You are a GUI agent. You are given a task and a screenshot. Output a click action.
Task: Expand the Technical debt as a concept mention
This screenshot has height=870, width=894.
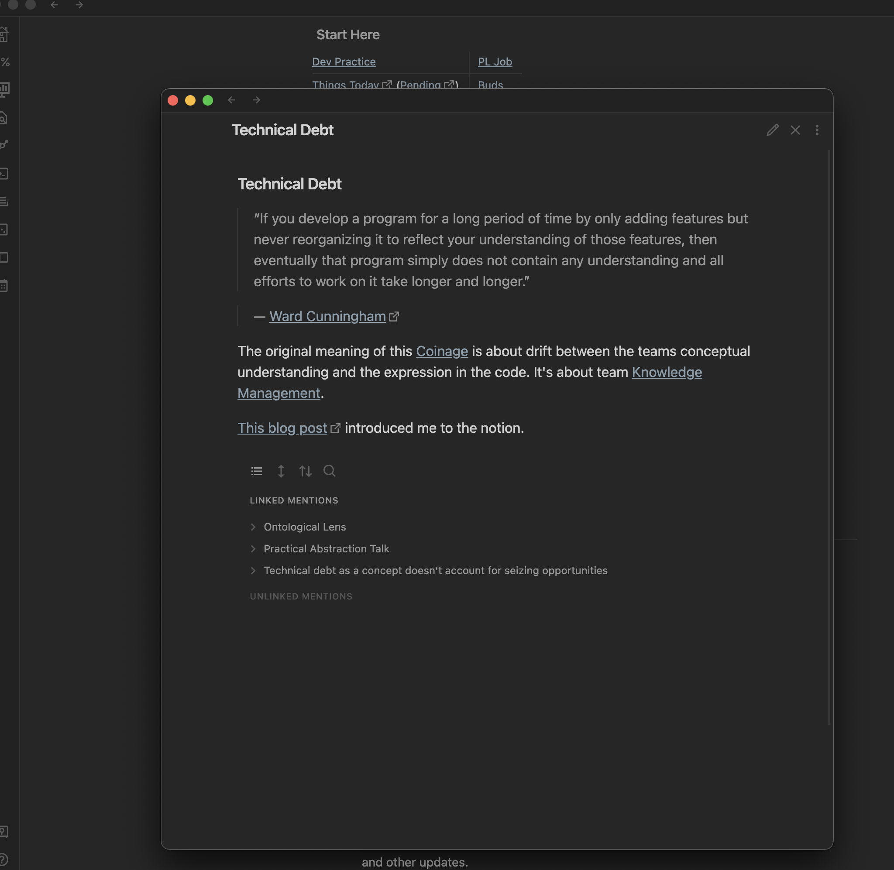253,571
